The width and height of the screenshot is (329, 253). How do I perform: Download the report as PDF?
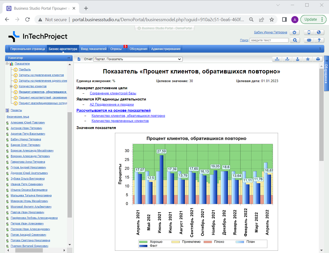[287, 59]
